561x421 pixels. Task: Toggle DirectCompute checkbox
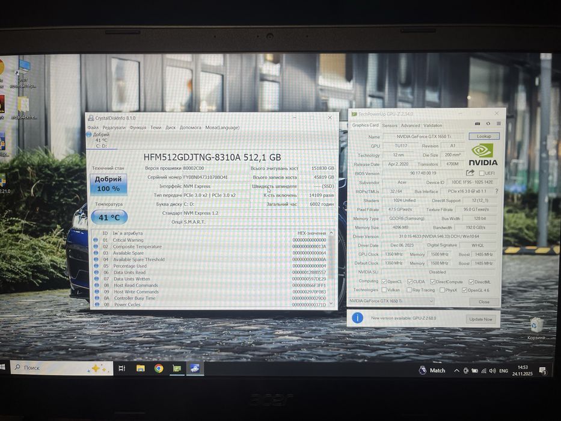point(432,281)
